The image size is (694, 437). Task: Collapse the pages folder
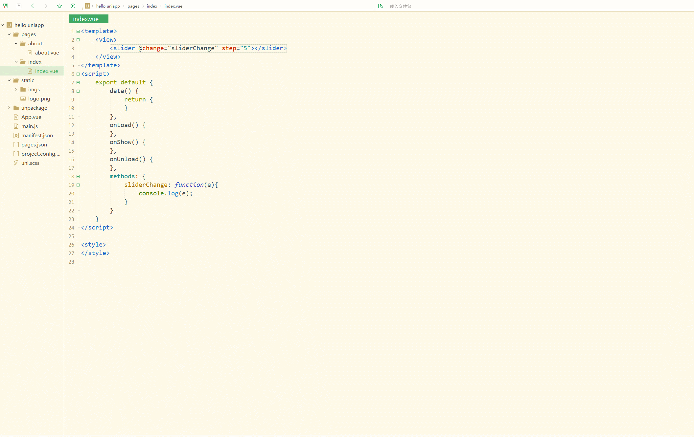9,34
